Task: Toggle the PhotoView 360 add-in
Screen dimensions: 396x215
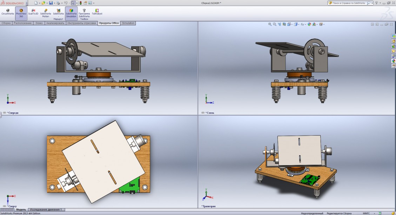Action: point(21,13)
